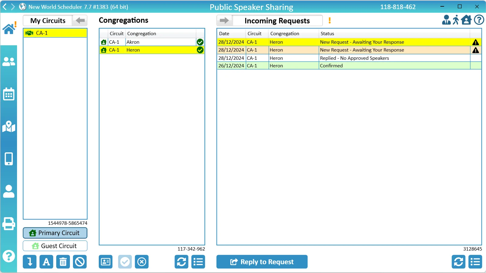Viewport: 486px width, 273px height.
Task: Select the Confirmed request dated 26/12/2024
Action: [331, 66]
